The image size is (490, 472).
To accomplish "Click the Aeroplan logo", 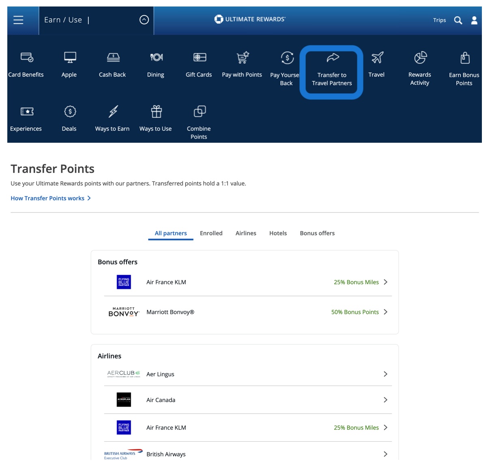I will point(124,400).
